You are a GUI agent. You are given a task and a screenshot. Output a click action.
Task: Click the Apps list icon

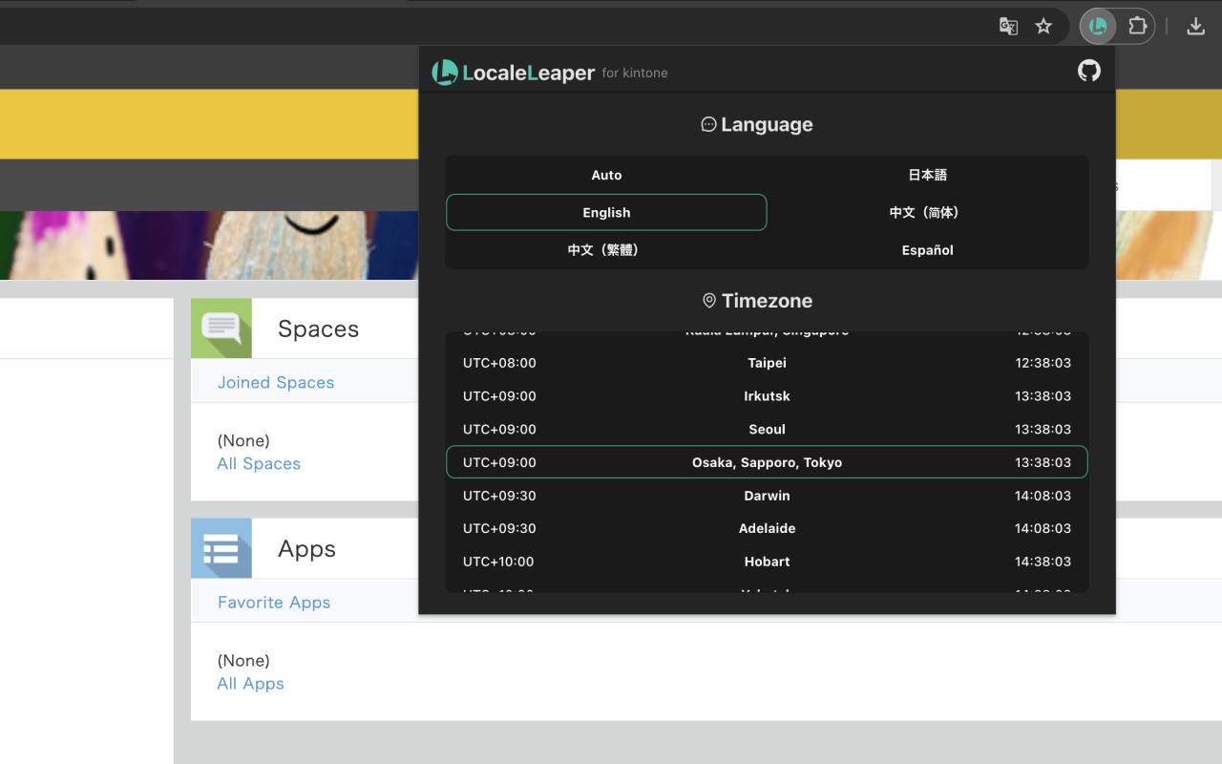[221, 548]
